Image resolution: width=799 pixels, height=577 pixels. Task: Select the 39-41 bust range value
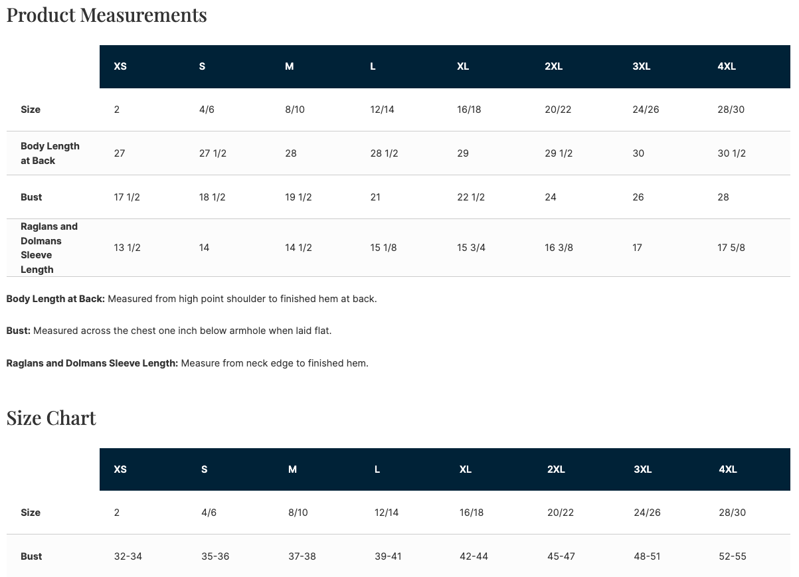(388, 556)
